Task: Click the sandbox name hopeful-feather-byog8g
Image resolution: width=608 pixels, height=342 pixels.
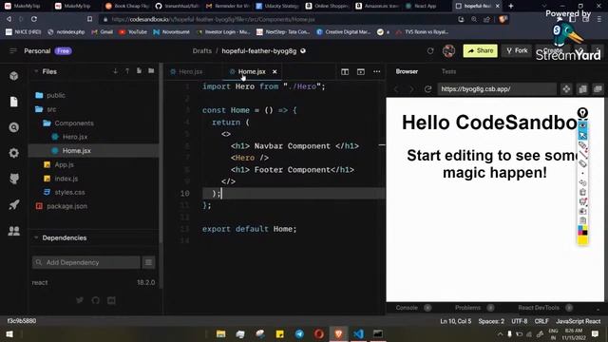Action: 259,50
